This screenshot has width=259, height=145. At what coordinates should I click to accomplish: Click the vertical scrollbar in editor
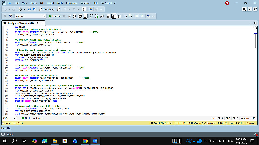pyautogui.click(x=256, y=41)
